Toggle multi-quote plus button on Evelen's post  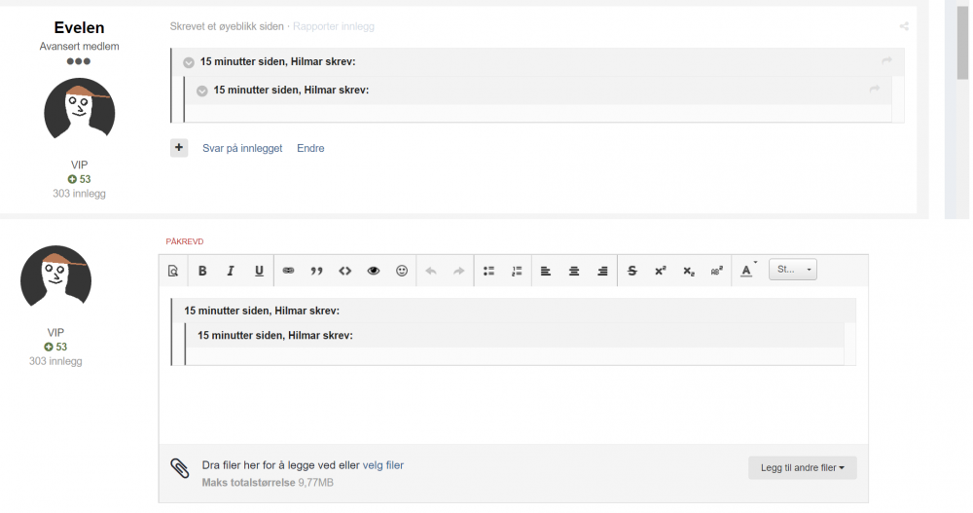(x=179, y=148)
